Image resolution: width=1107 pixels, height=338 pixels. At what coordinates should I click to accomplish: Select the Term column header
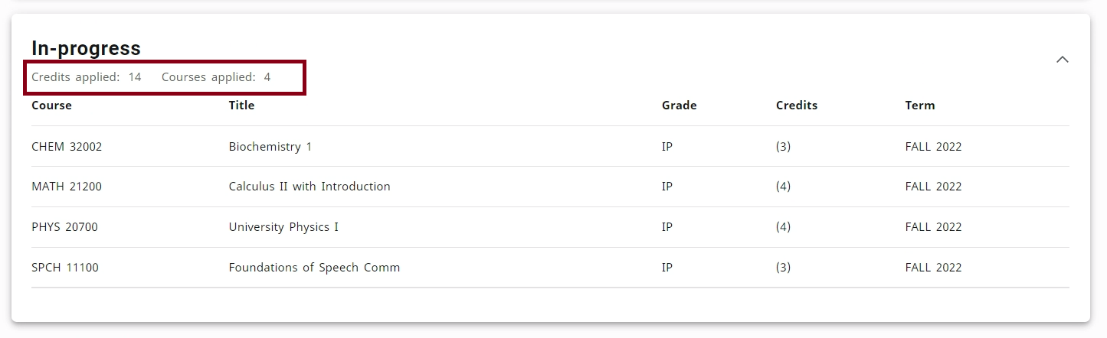click(x=919, y=106)
